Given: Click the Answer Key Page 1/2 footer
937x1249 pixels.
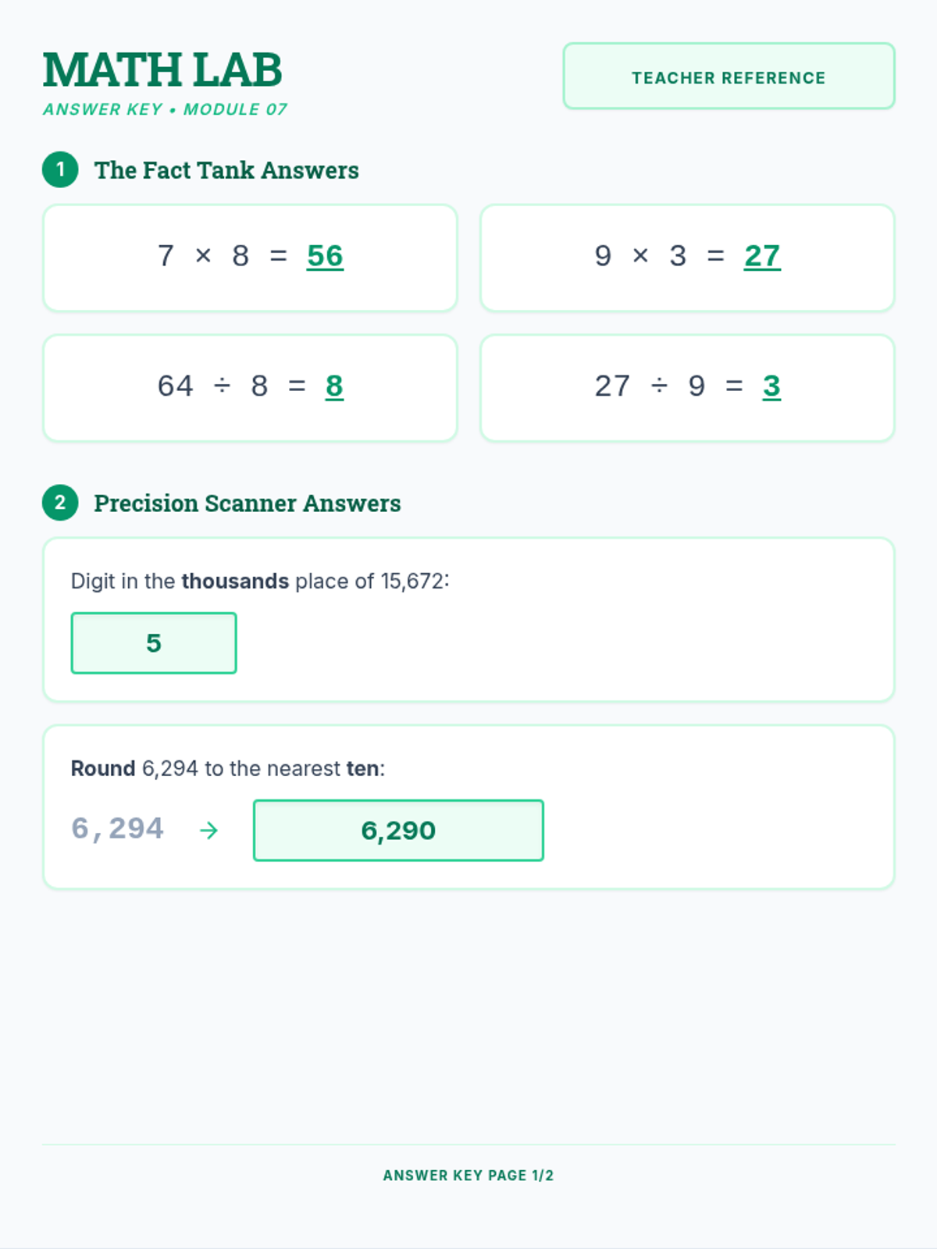Looking at the screenshot, I should 468,1176.
